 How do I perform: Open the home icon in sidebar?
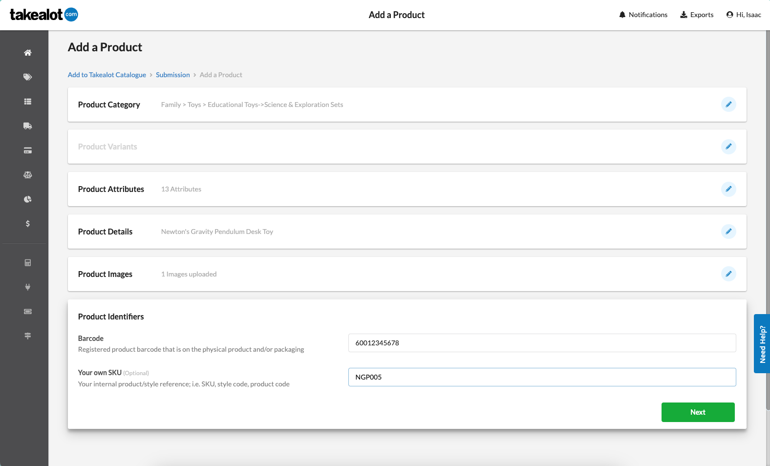pos(28,53)
